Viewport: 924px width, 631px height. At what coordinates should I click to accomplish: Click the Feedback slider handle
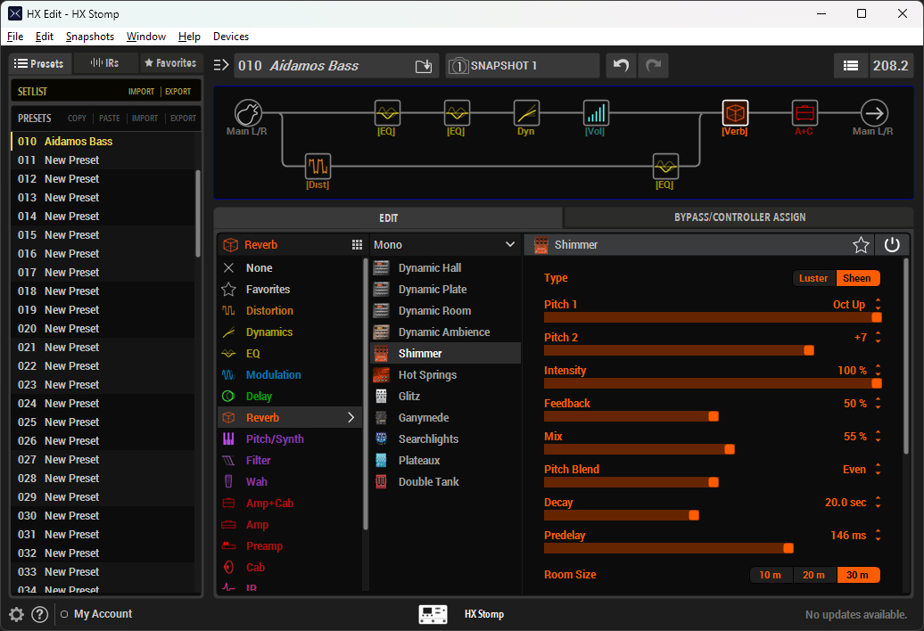point(714,417)
